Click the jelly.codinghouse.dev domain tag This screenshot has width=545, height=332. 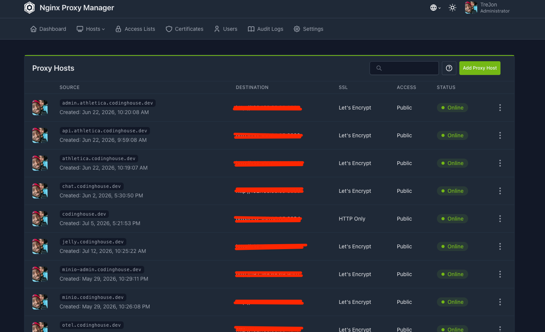point(93,242)
